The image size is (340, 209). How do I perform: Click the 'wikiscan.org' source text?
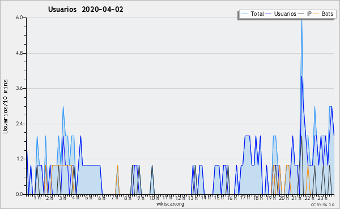(170, 204)
